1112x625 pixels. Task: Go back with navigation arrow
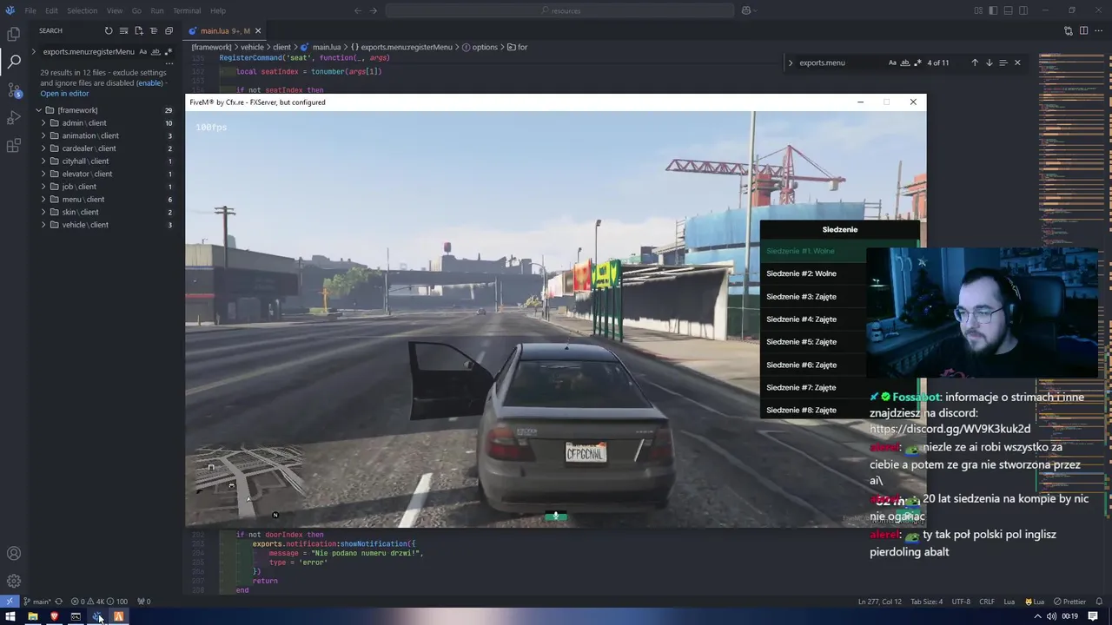tap(358, 10)
